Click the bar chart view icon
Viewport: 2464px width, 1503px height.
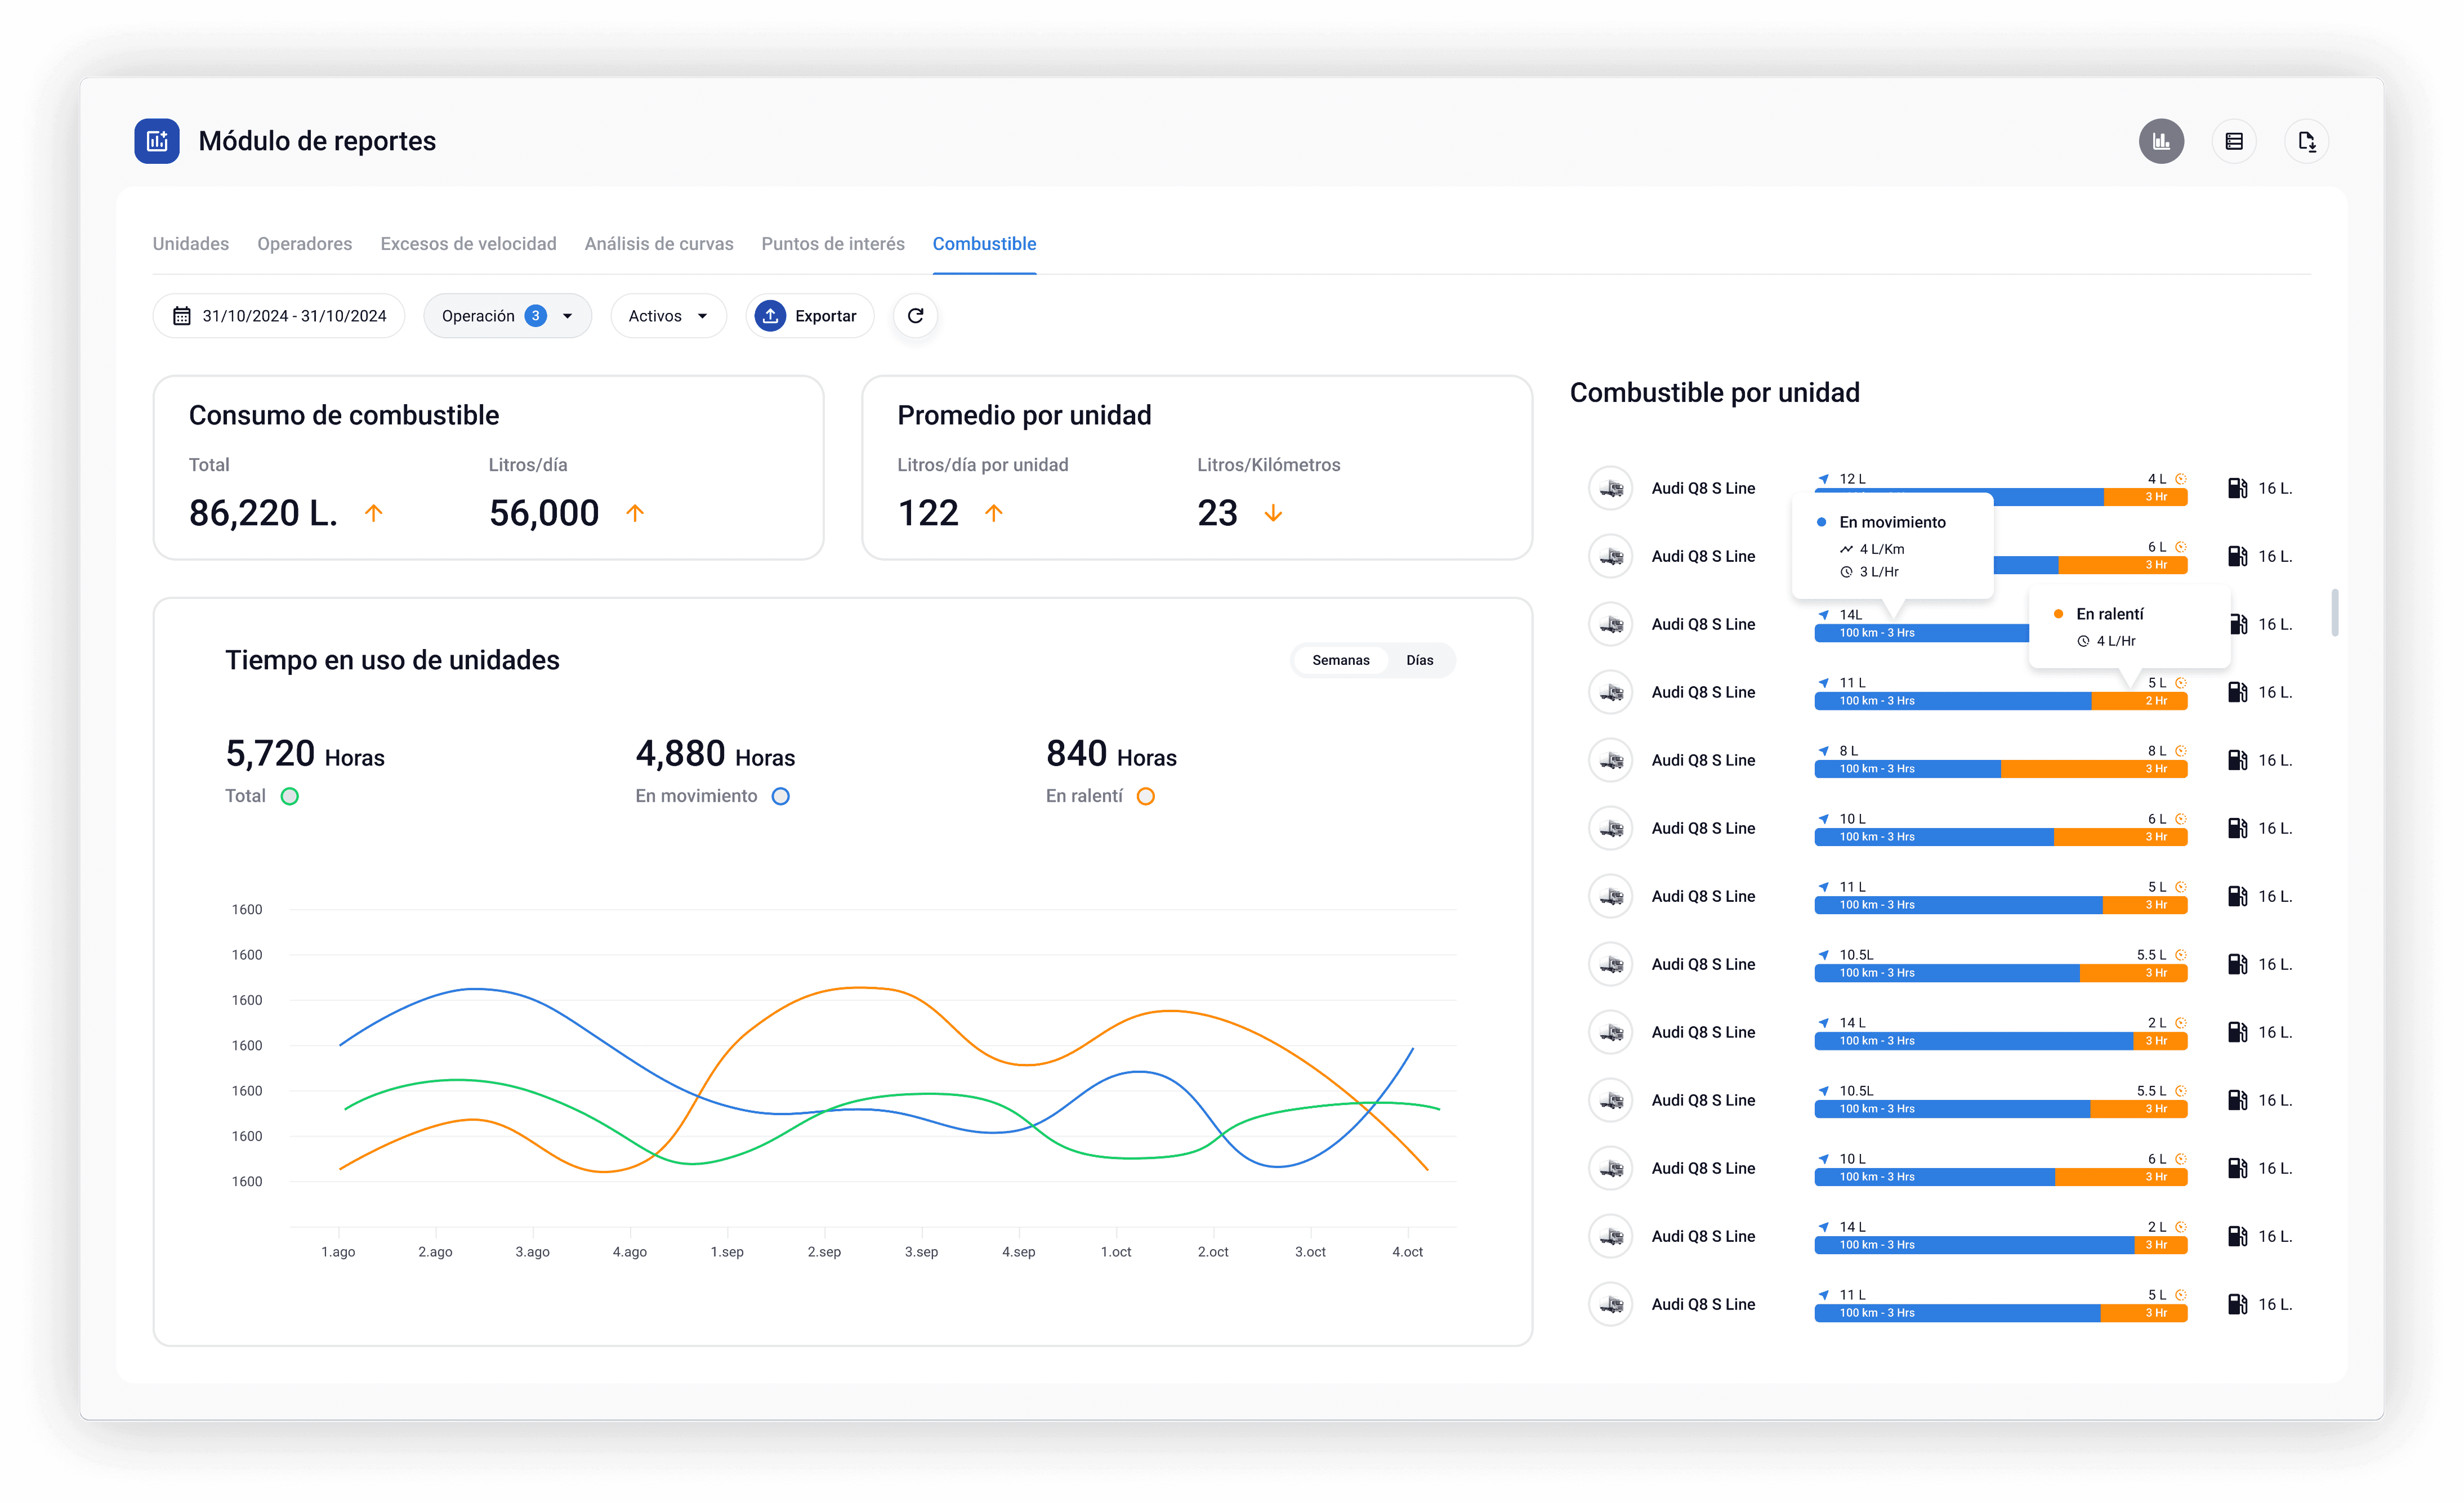[2161, 141]
